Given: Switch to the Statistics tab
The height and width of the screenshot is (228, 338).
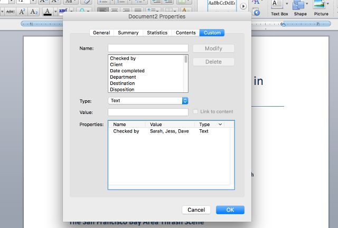Looking at the screenshot, I should click(157, 33).
